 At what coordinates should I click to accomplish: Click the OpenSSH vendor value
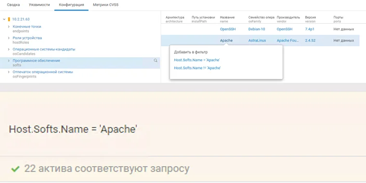point(285,29)
